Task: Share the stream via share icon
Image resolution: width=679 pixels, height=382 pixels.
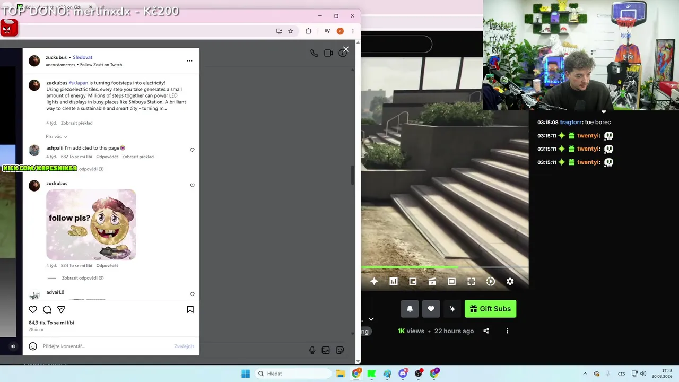Action: [486, 331]
